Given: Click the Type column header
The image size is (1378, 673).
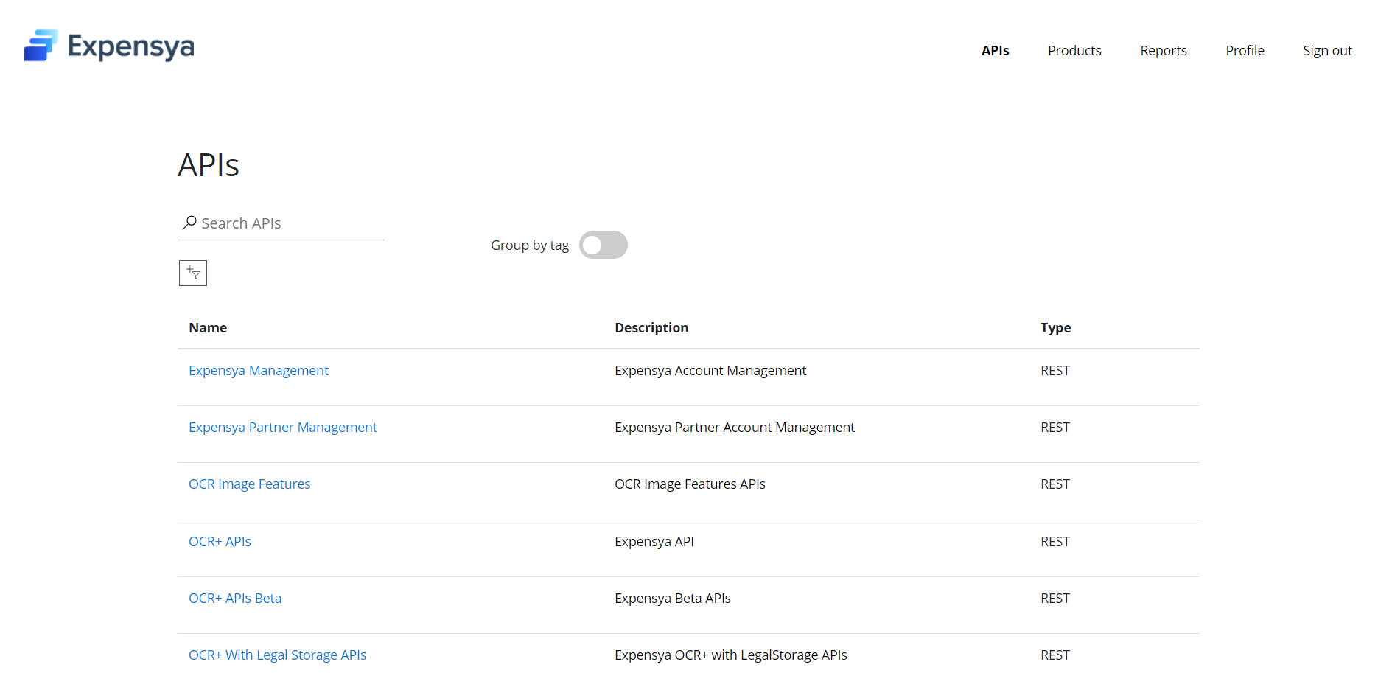Looking at the screenshot, I should click(1055, 327).
